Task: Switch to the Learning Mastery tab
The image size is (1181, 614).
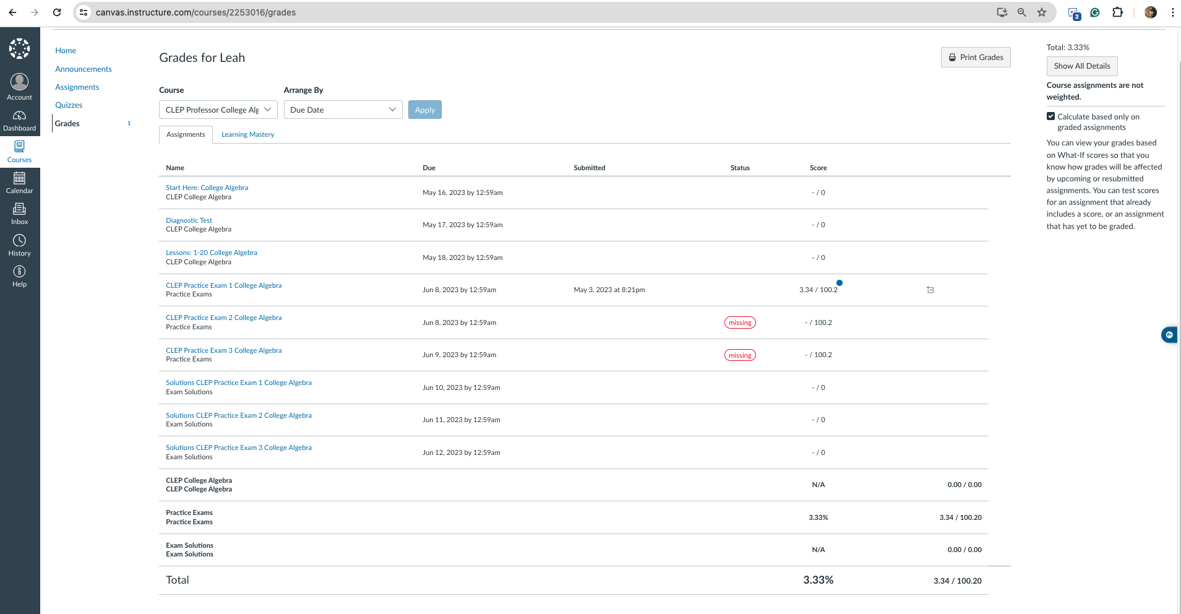Action: [x=247, y=134]
